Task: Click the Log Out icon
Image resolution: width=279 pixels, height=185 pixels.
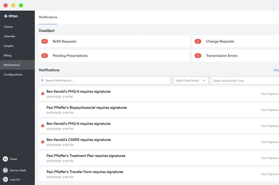Action: (6, 179)
